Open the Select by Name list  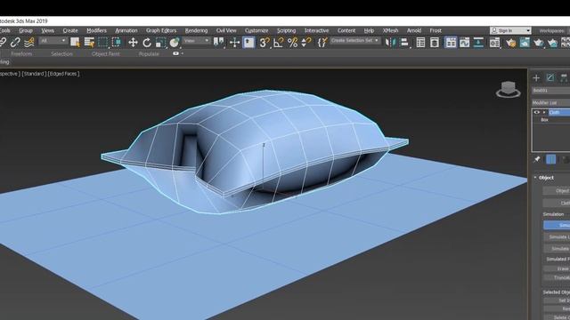coord(89,43)
